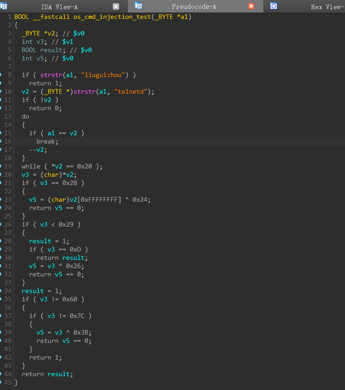Click 'result = 1;' on line 34
Viewport: 345px width, 390px height.
[42, 291]
